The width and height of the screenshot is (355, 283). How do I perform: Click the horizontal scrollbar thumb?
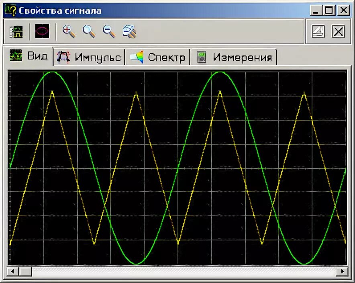[x=25, y=271]
